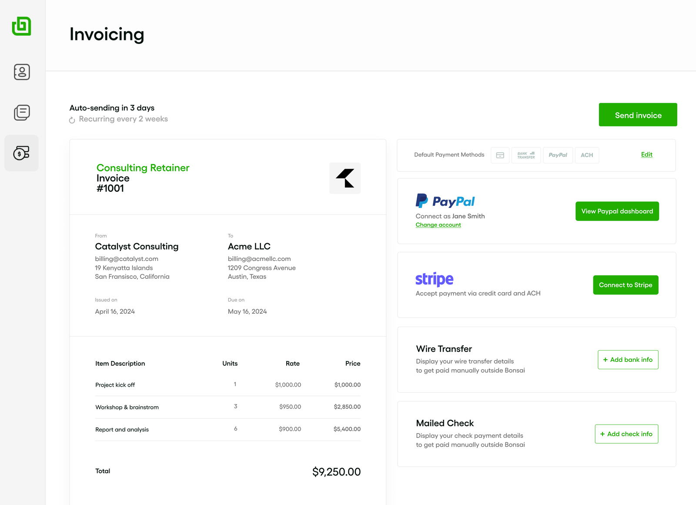Connect to Stripe for card payments
Screen dimensions: 696x505
point(626,285)
